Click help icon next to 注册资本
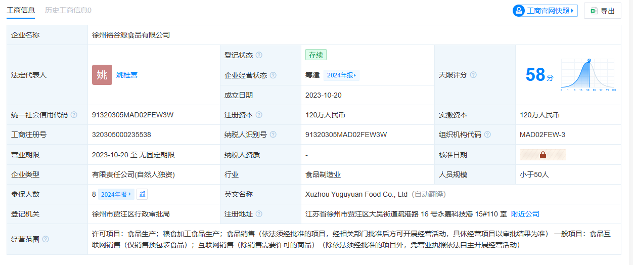Screen dimensions: 633x265 [259, 115]
